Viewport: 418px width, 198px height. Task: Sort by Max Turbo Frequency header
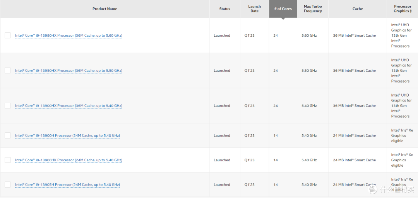click(313, 9)
